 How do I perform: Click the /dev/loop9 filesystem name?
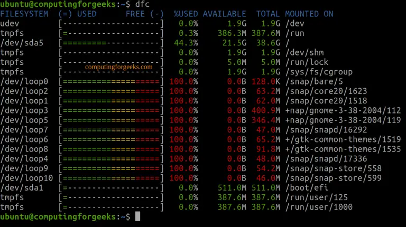(x=24, y=168)
